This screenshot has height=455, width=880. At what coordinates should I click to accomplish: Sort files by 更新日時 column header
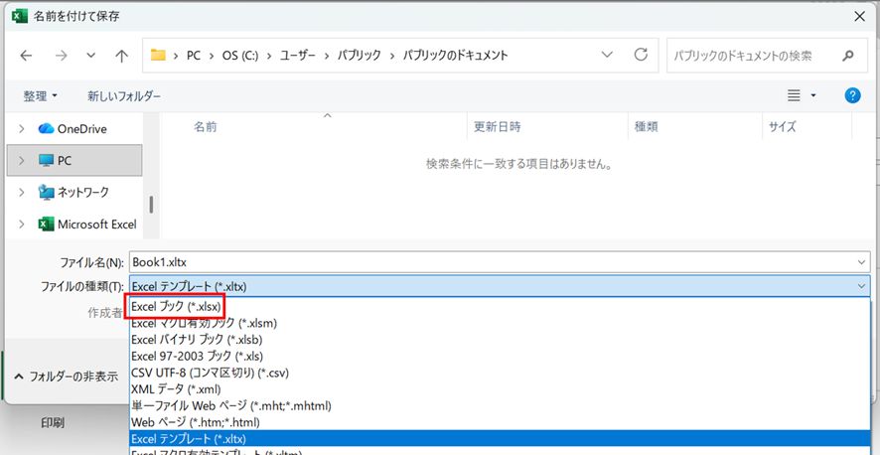click(x=498, y=127)
